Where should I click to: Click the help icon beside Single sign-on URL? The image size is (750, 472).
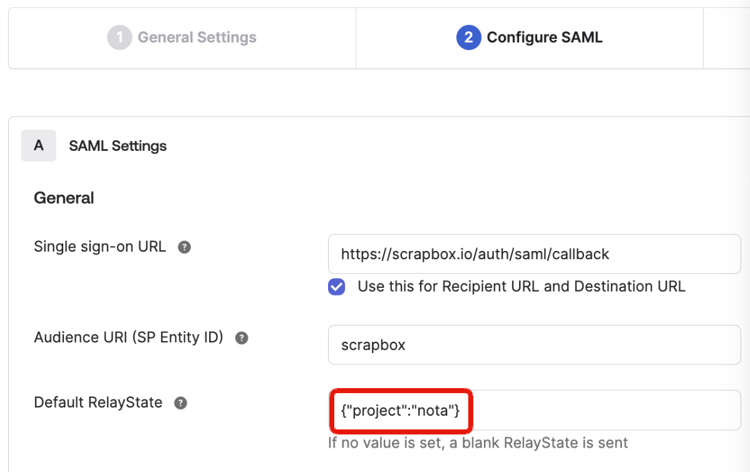tap(184, 247)
